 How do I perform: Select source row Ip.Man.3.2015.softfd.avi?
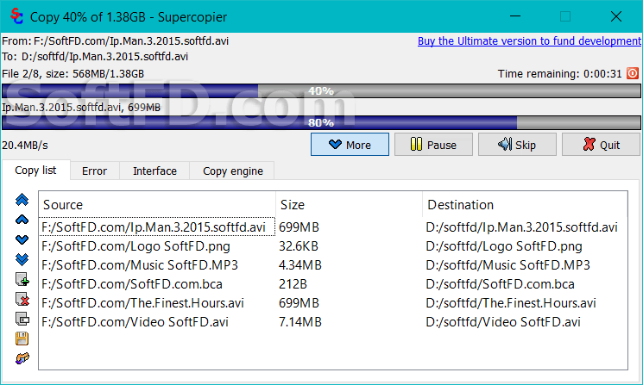click(x=157, y=227)
